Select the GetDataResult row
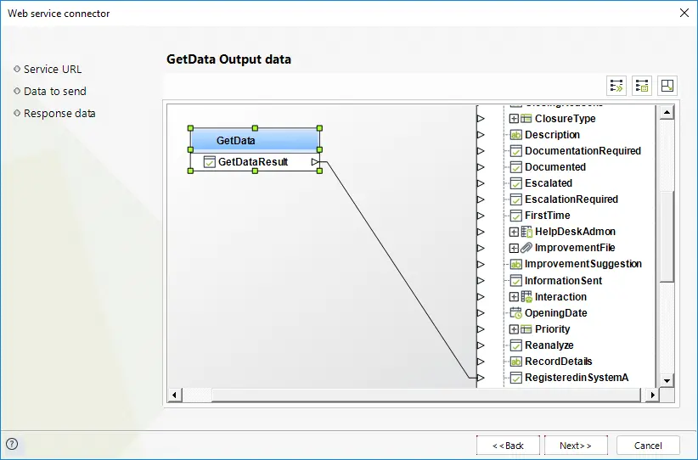This screenshot has width=698, height=460. coord(255,162)
